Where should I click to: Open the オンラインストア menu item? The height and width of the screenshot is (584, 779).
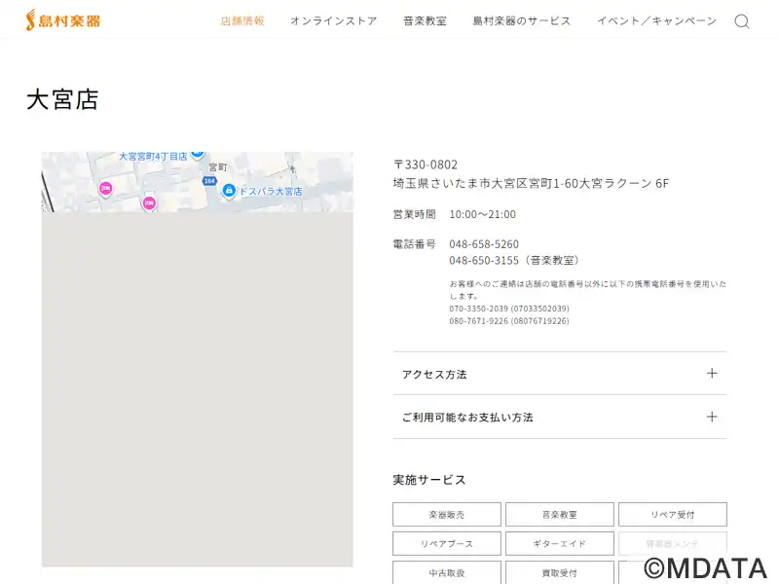333,21
